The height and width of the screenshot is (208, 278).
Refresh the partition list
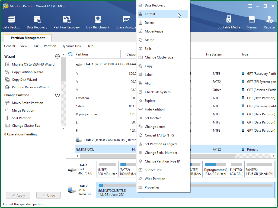[x=71, y=54]
